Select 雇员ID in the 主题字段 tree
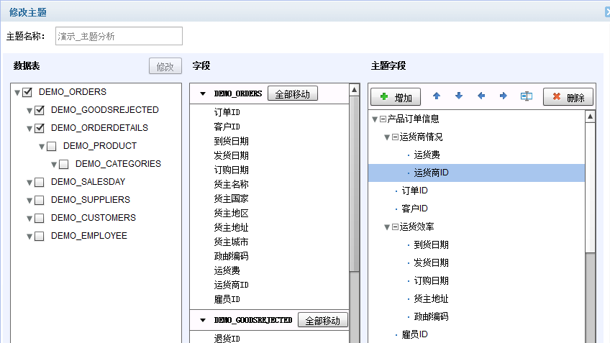The height and width of the screenshot is (343, 610). click(x=415, y=334)
